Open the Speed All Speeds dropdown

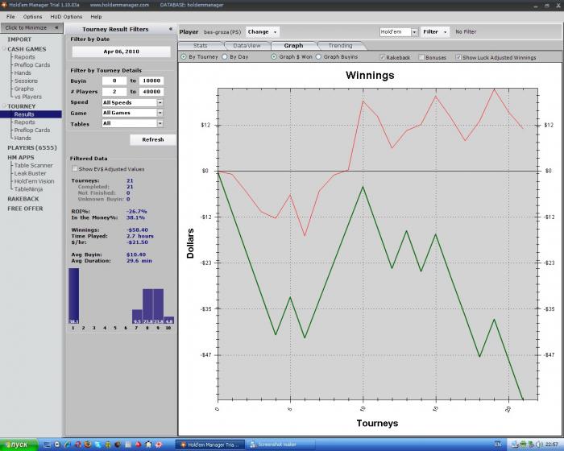pos(132,102)
